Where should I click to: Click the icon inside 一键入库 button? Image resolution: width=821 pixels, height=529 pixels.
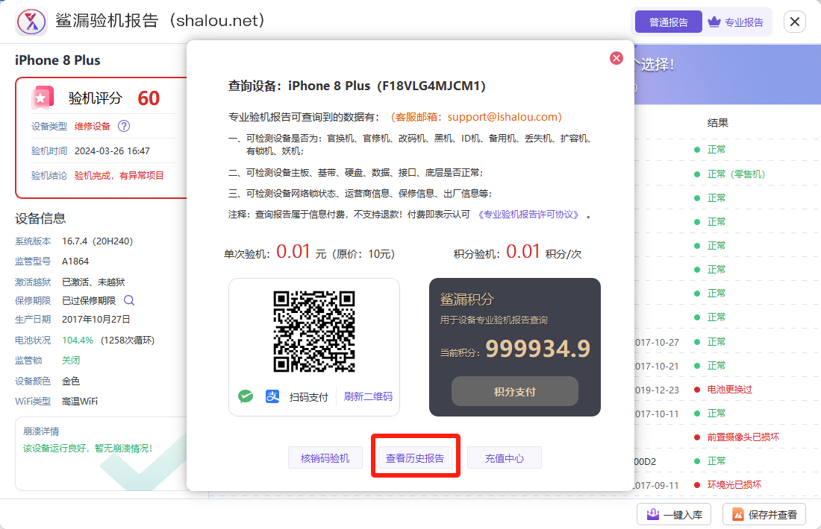[653, 514]
